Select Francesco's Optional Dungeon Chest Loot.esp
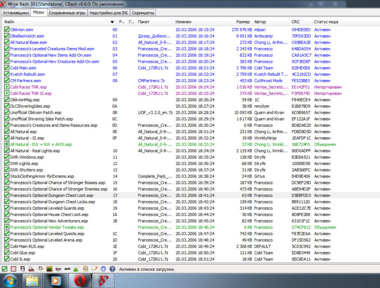The height and width of the screenshot is (288, 380). coord(52,195)
